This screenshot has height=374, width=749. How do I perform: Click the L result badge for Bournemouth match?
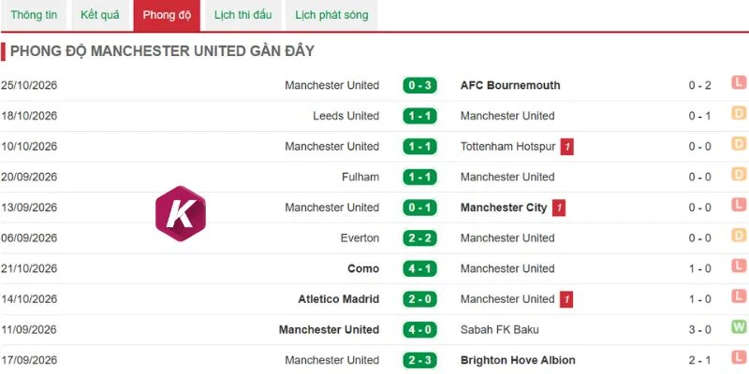tap(739, 82)
